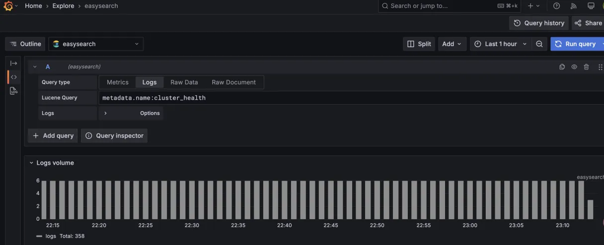
Task: Duplicate query A with copy icon
Action: [x=562, y=67]
